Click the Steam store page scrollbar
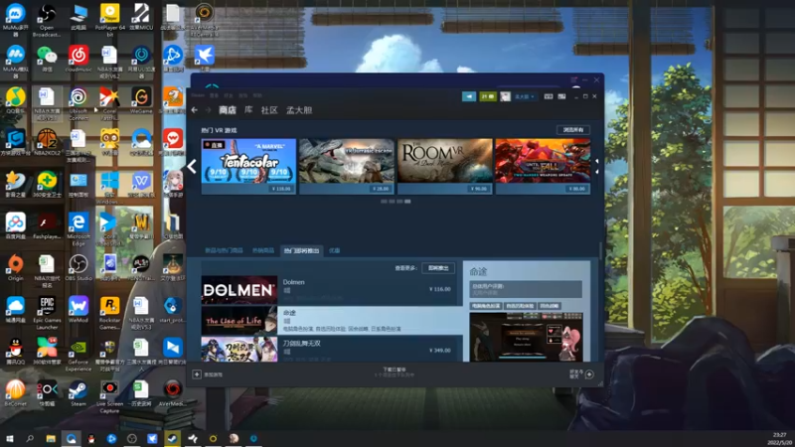The width and height of the screenshot is (795, 447). [601, 251]
